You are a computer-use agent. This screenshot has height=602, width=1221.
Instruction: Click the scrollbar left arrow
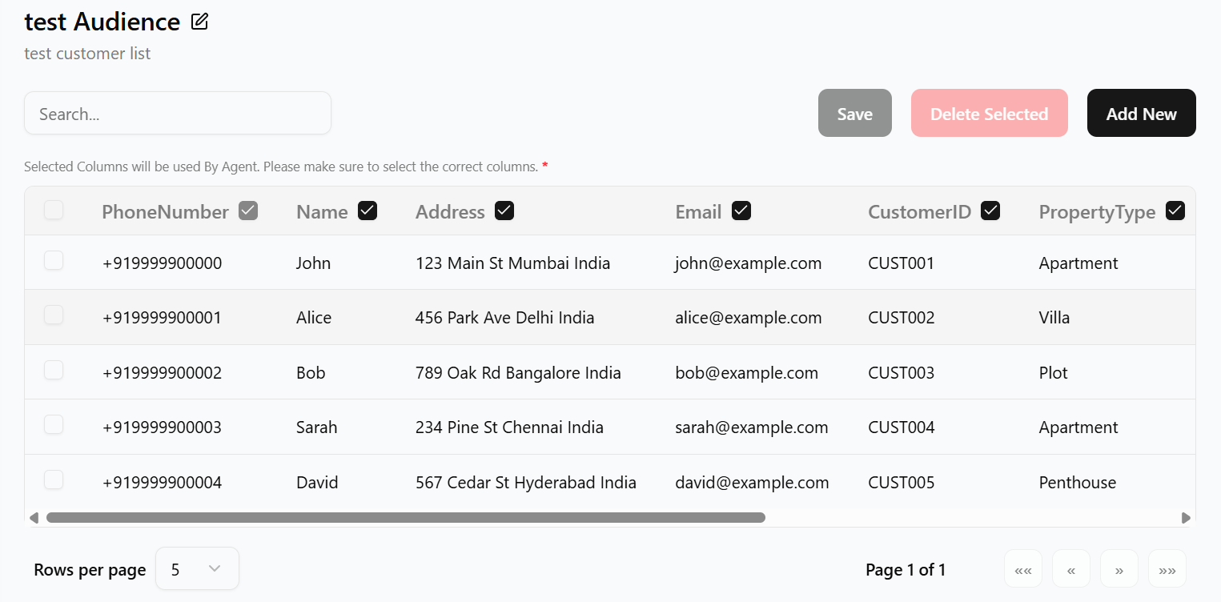[34, 518]
